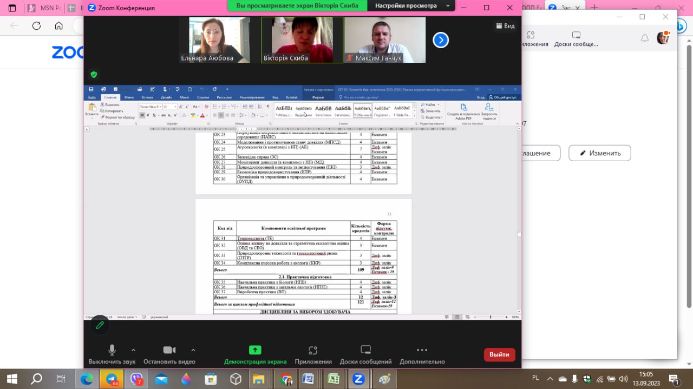Mute microphone with Выключить звук
Viewport: 693px width, 389px height.
[112, 355]
